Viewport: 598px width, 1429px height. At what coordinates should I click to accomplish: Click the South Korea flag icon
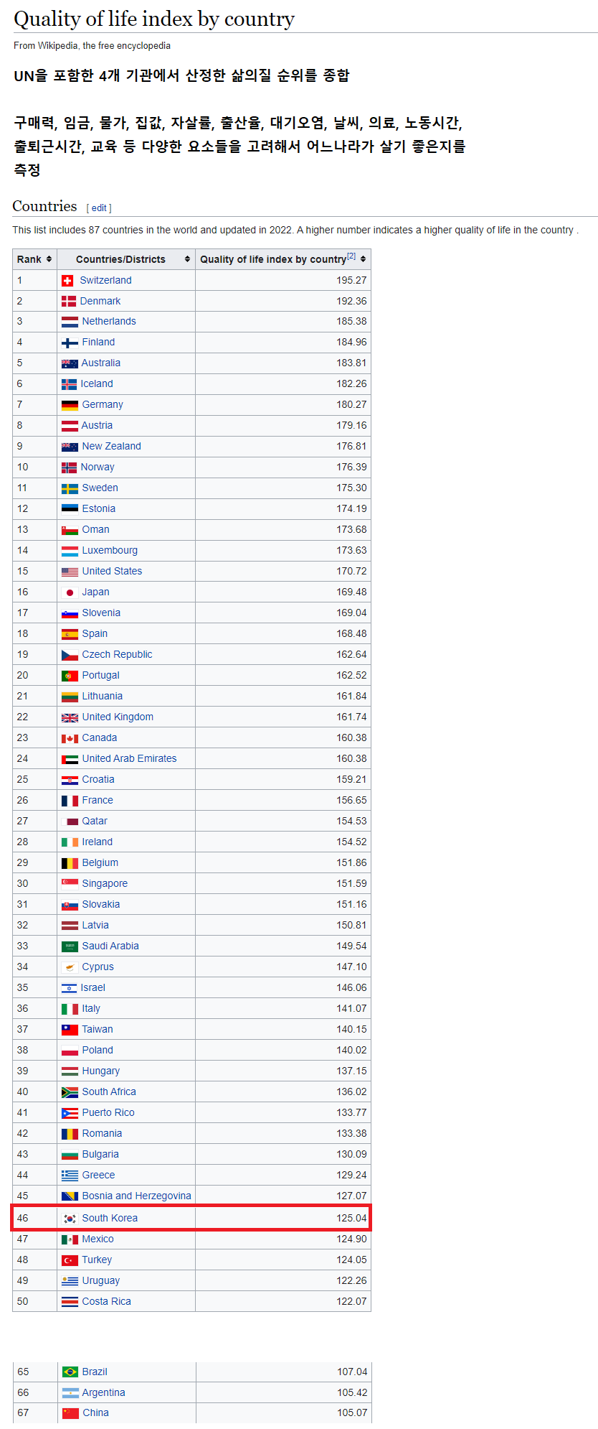(70, 1219)
